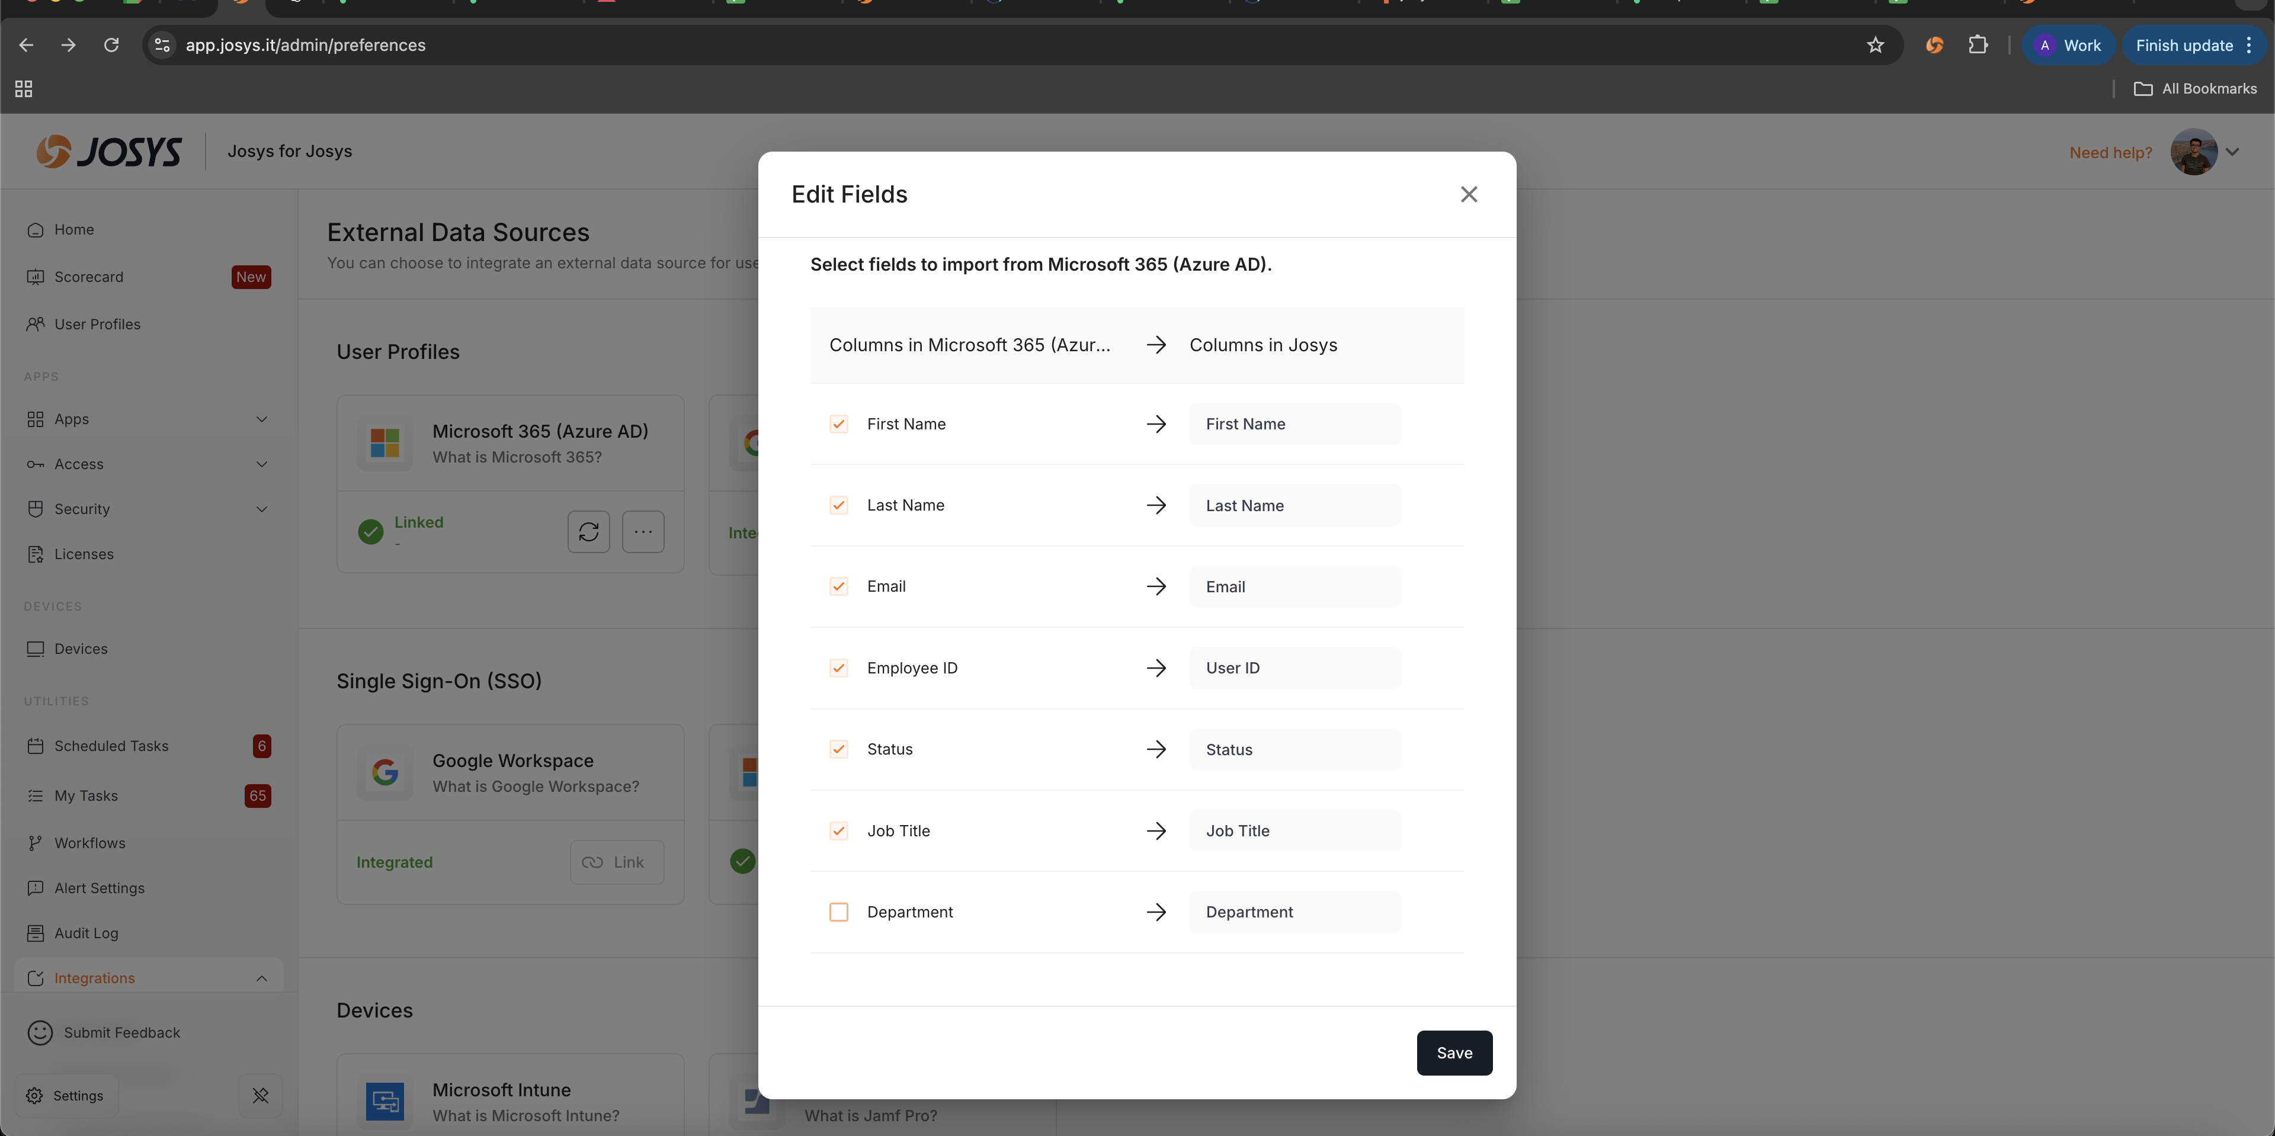Click the Josys extension icon in browser toolbar
Viewport: 2275px width, 1136px height.
click(1934, 45)
